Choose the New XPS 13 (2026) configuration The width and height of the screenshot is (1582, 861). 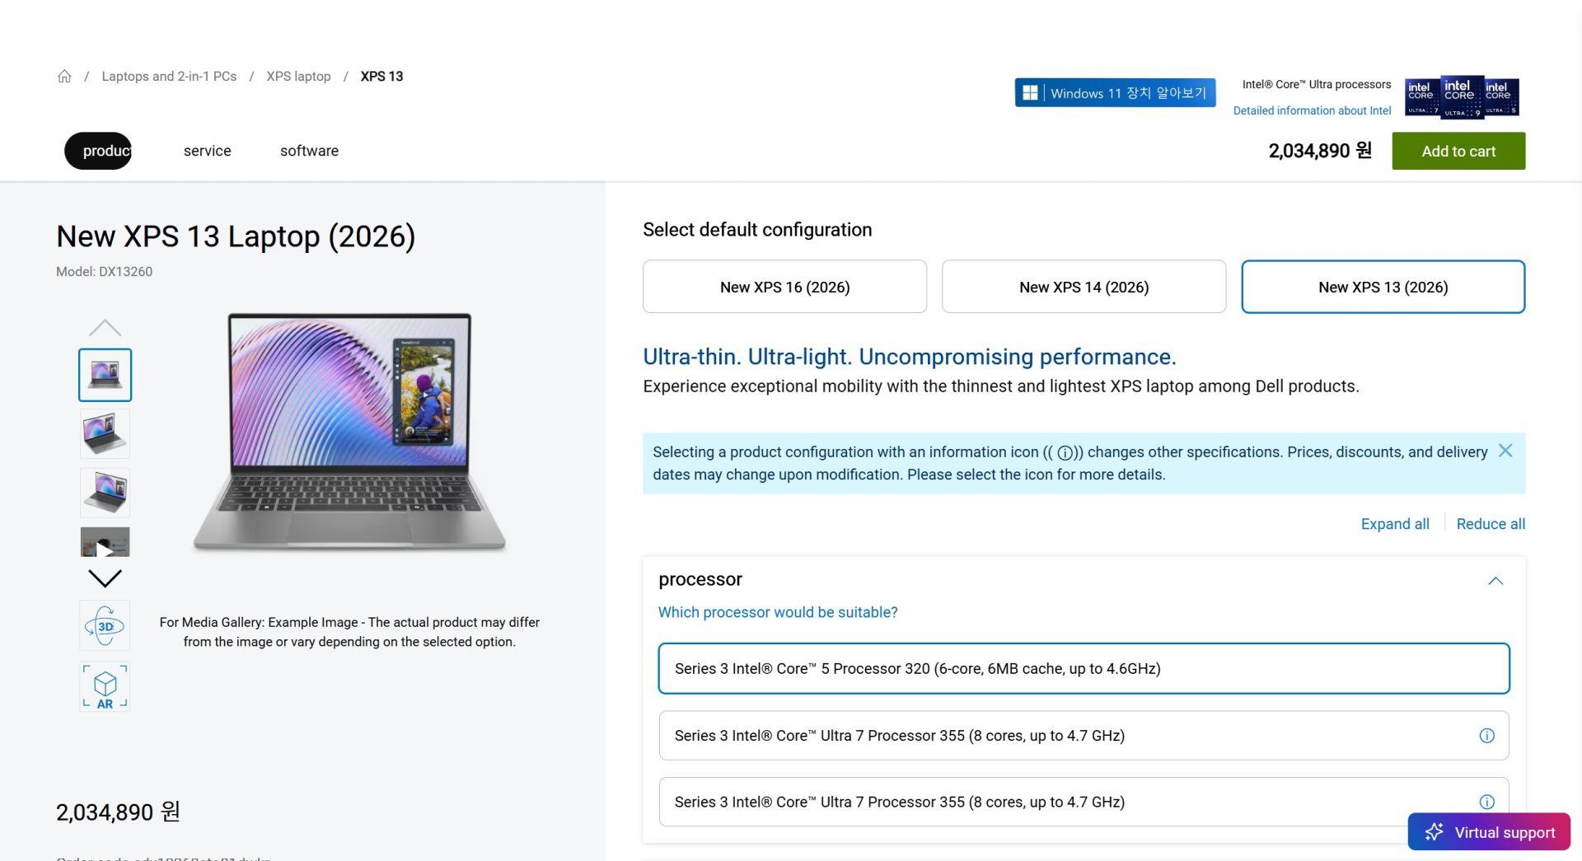pyautogui.click(x=1383, y=287)
